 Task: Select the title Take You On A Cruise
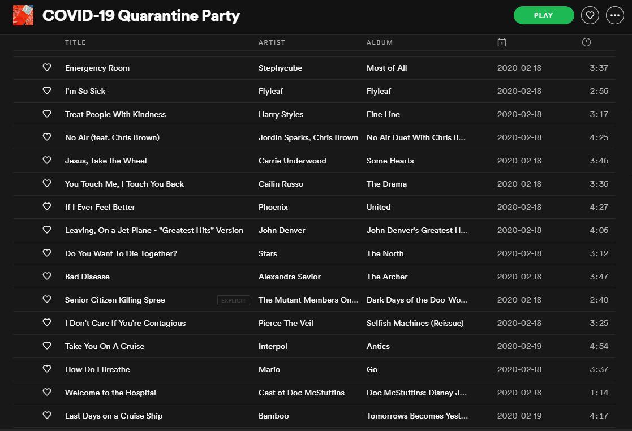coord(105,346)
